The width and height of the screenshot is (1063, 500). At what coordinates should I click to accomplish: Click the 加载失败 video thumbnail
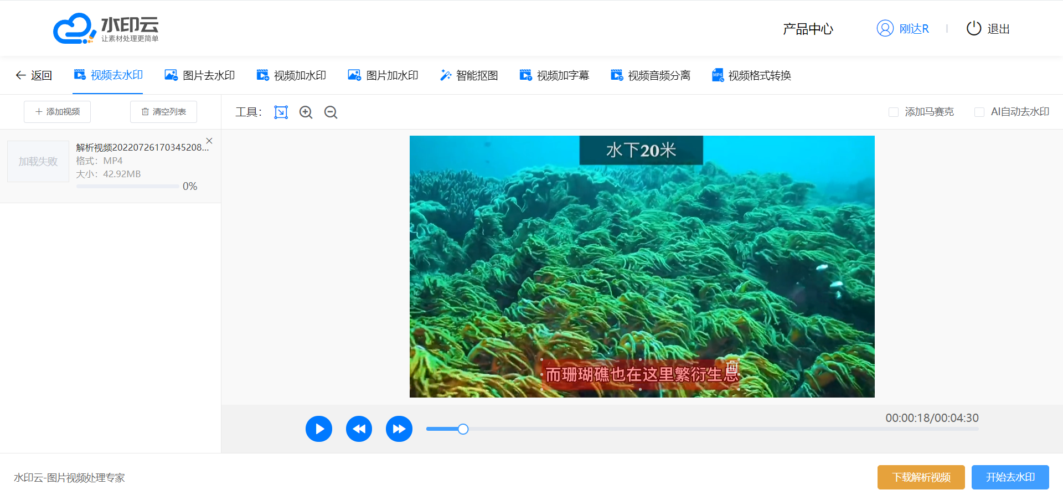pyautogui.click(x=38, y=162)
